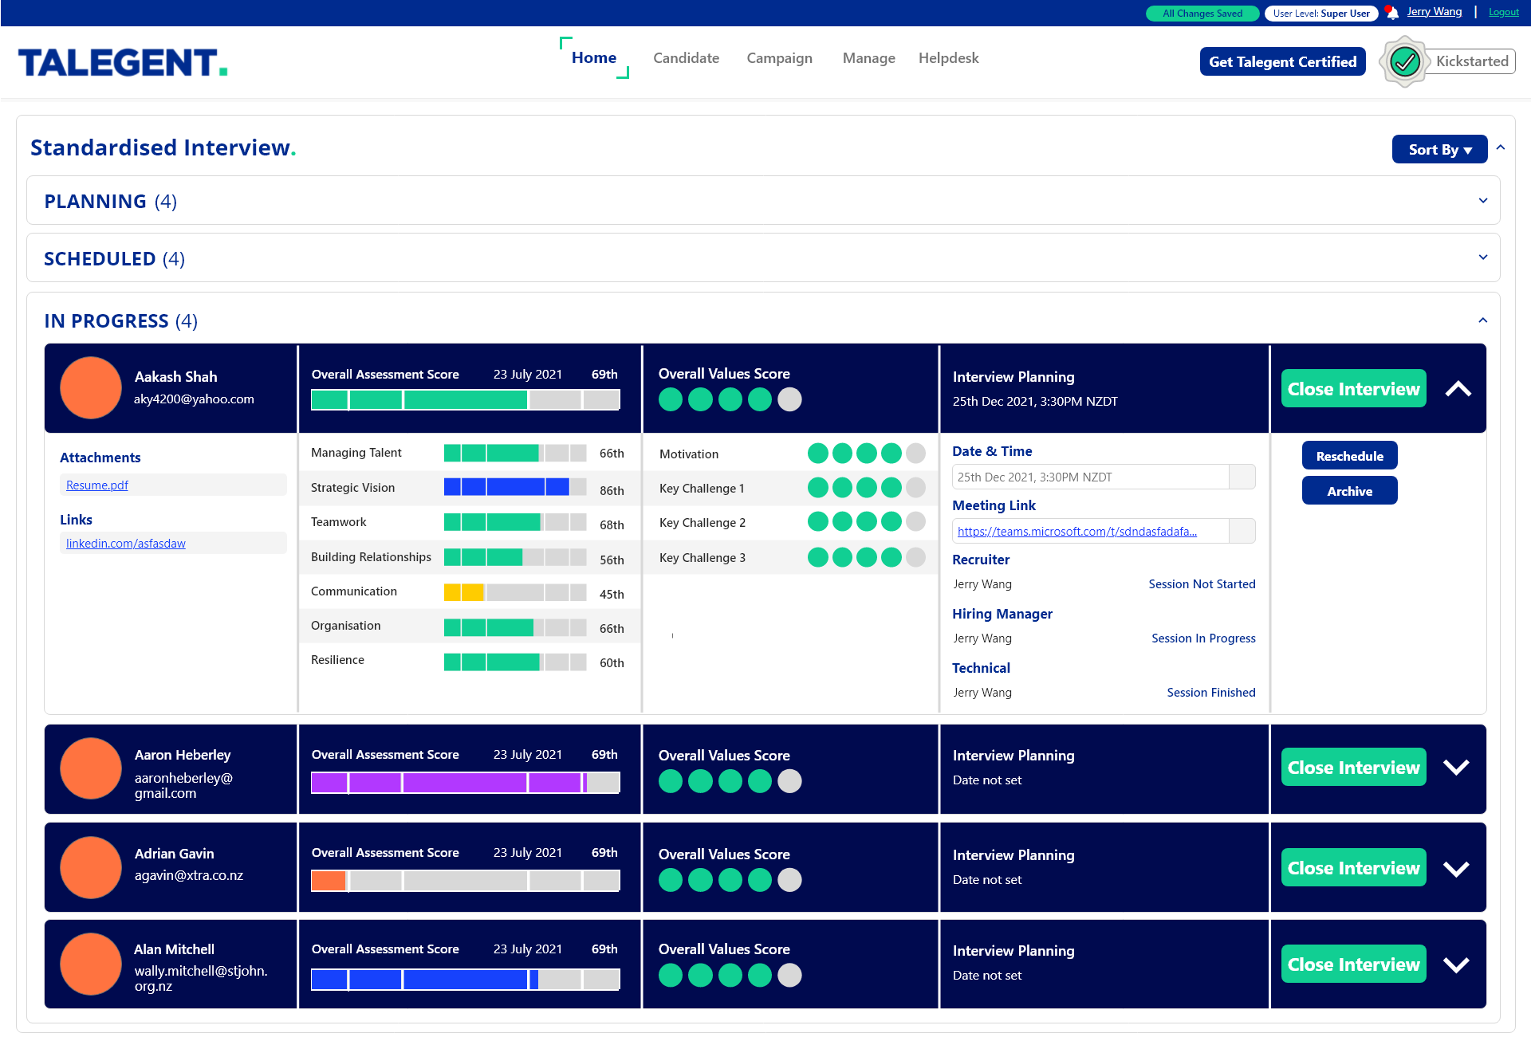Expand Alan Mitchell's candidate card
1531x1041 pixels.
[x=1457, y=965]
